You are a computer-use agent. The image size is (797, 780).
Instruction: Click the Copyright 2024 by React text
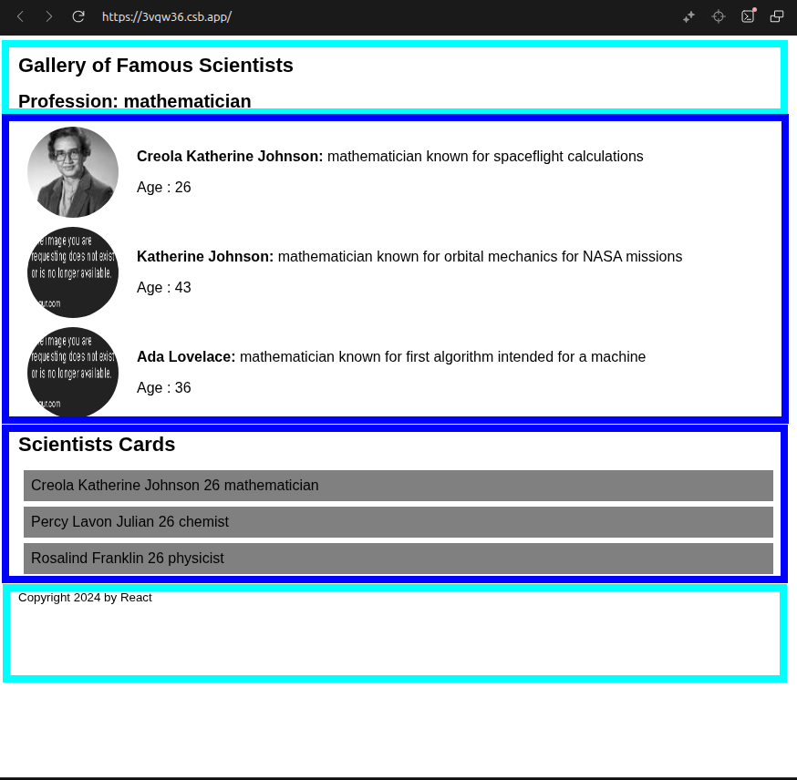tap(85, 598)
